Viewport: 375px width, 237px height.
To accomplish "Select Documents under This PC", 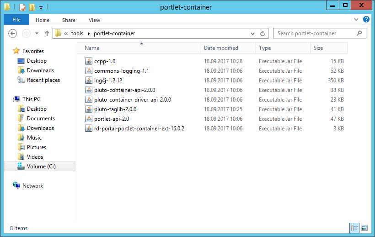I will coord(41,118).
